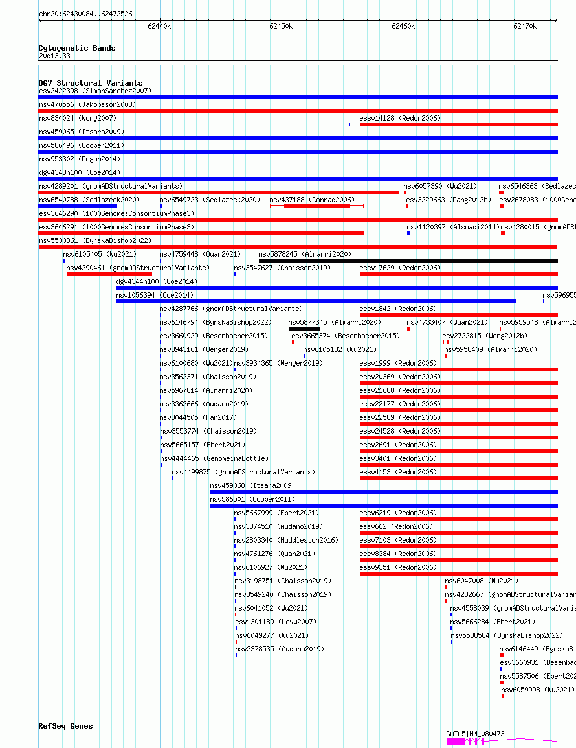Select nsv5530361 (ByrskaBishop2022) variant
576x748 pixels.
[95, 240]
